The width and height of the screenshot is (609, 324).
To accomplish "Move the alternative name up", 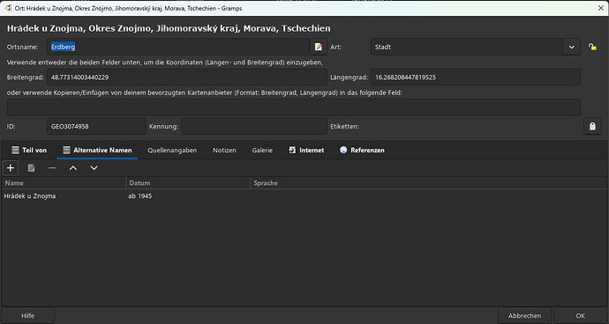I will tap(73, 168).
